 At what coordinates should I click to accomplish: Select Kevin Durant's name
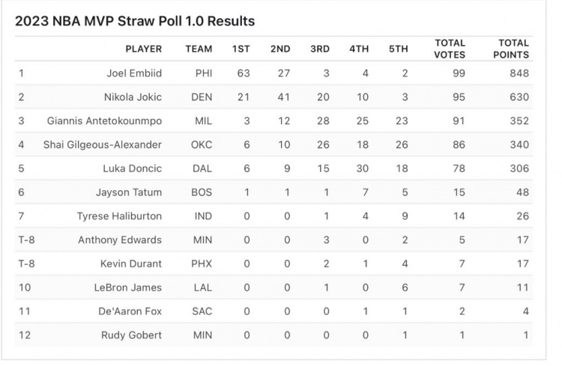(x=131, y=264)
